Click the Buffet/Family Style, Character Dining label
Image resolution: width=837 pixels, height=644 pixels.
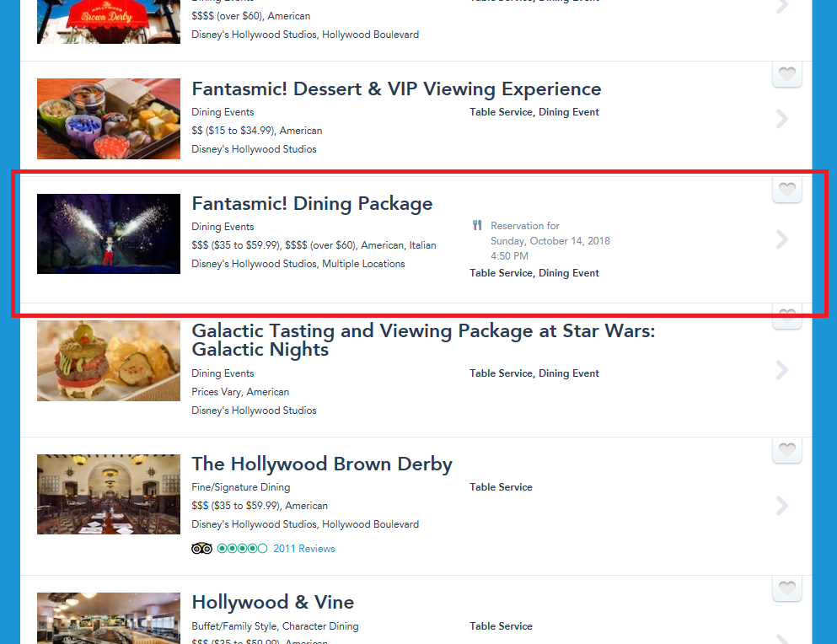(x=275, y=625)
